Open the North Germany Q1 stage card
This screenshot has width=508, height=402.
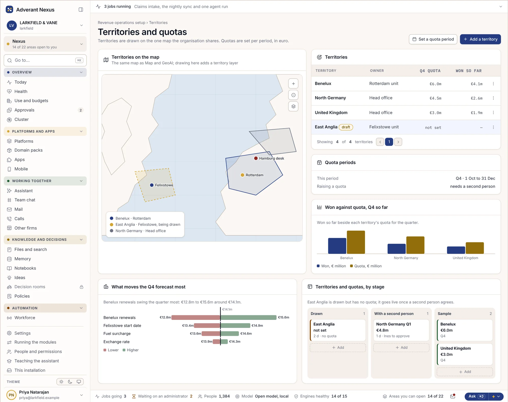pos(401,330)
